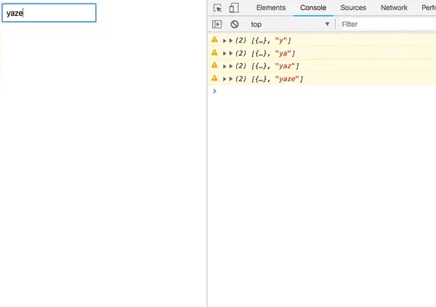Click the text input containing "yaze"

pyautogui.click(x=49, y=13)
